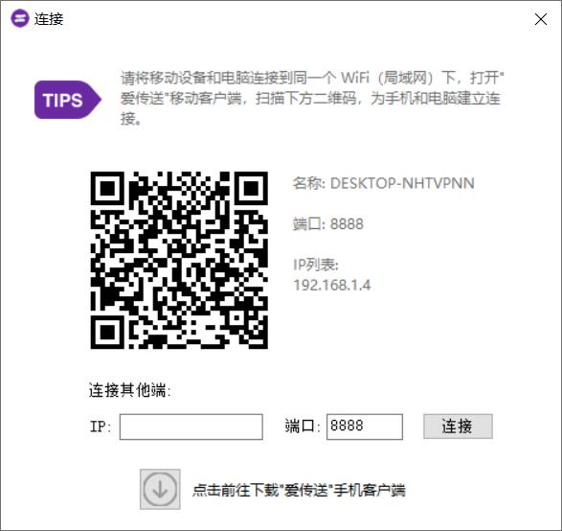This screenshot has height=531, width=562.
Task: Click the QR code image
Action: 179,260
